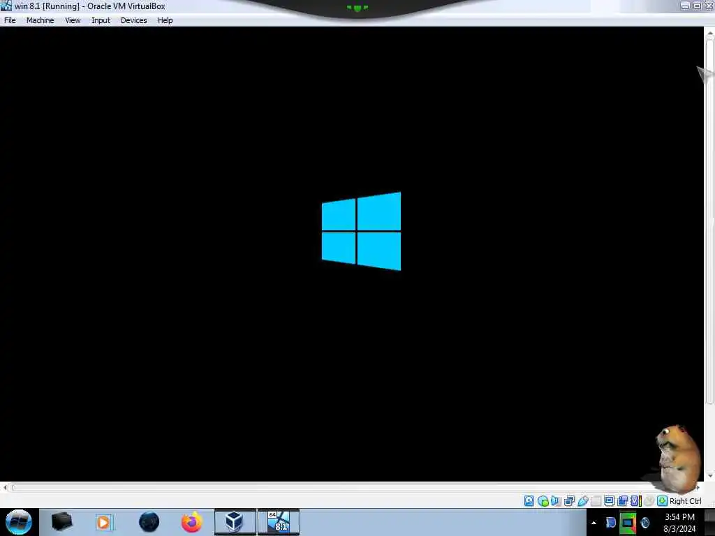
Task: Click the mouse integration status icon
Action: (649, 501)
